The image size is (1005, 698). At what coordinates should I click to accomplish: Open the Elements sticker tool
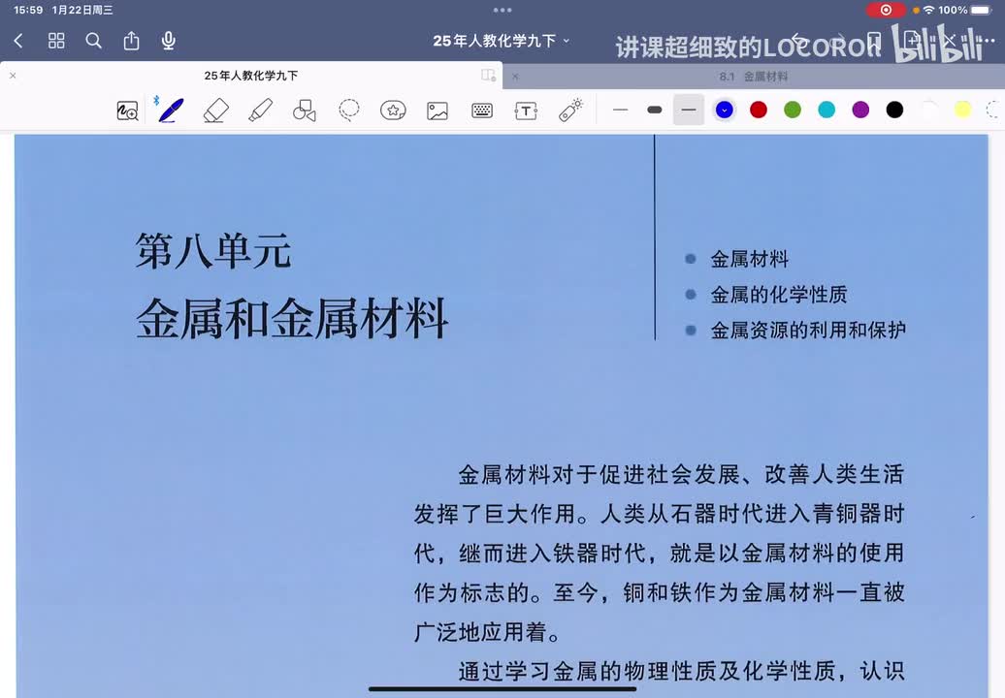pyautogui.click(x=393, y=111)
